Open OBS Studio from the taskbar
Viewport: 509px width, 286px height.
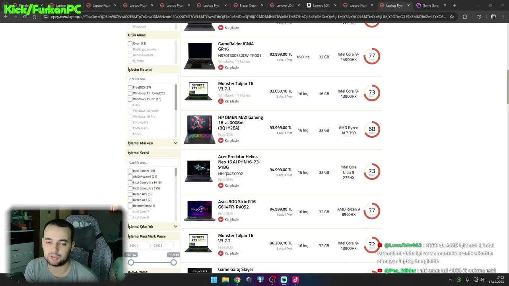272,280
